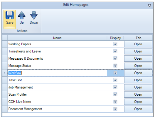The width and height of the screenshot is (155, 119).
Task: Select the Working Papers name cell
Action: tap(57, 44)
